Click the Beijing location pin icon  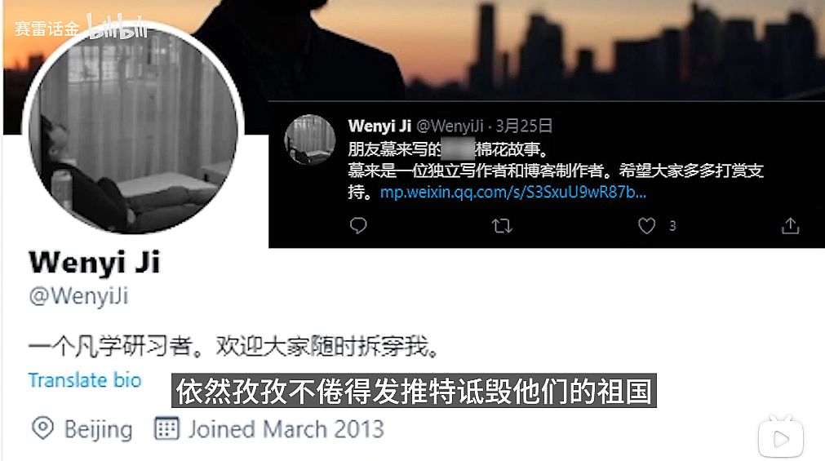(x=42, y=428)
